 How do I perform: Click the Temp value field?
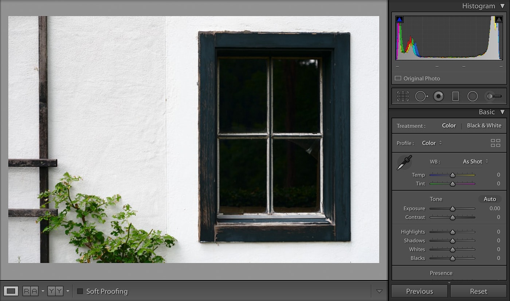498,175
